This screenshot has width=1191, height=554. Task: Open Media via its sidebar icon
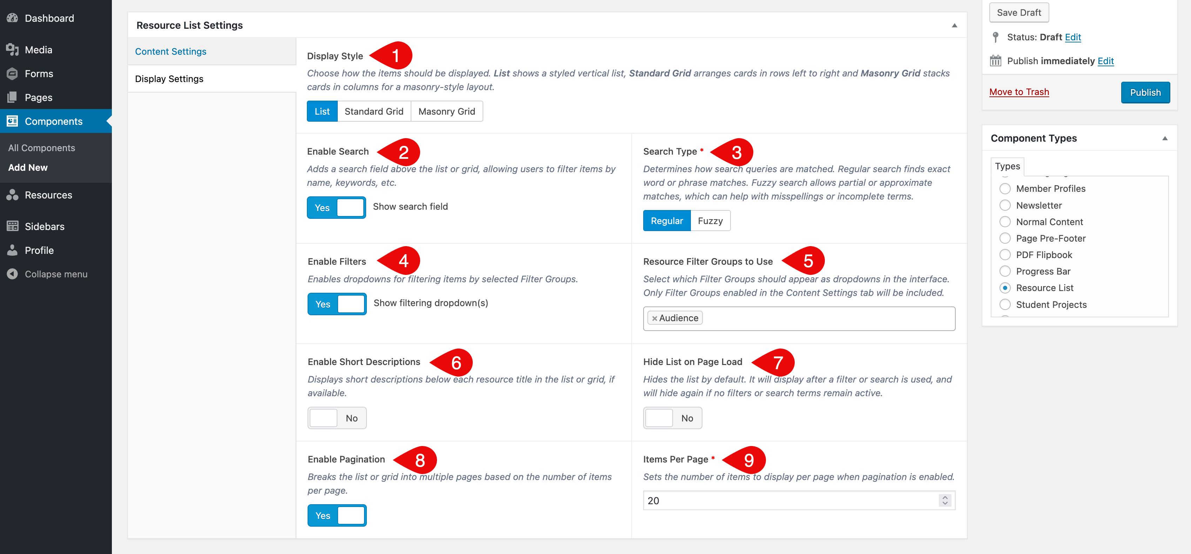[x=13, y=49]
